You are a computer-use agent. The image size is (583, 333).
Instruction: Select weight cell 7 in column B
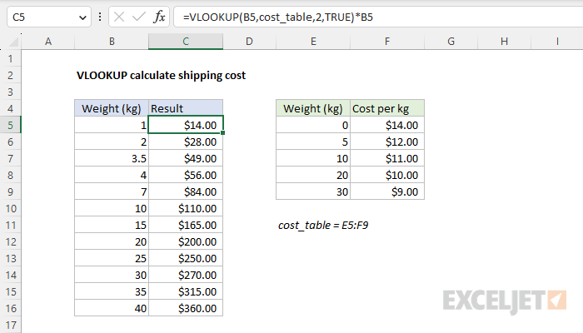click(x=112, y=191)
